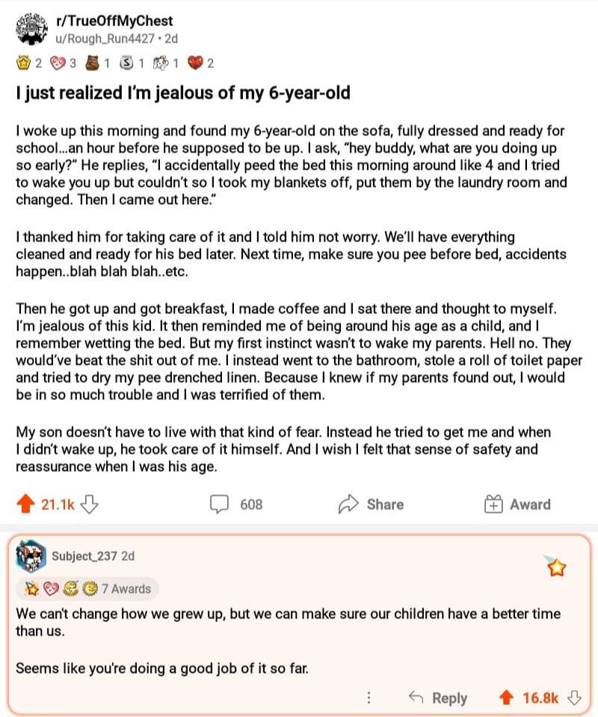This screenshot has height=717, width=598.
Task: Reply to Subject_237's comment
Action: 439,698
